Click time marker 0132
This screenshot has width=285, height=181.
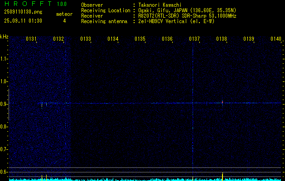click(x=58, y=39)
